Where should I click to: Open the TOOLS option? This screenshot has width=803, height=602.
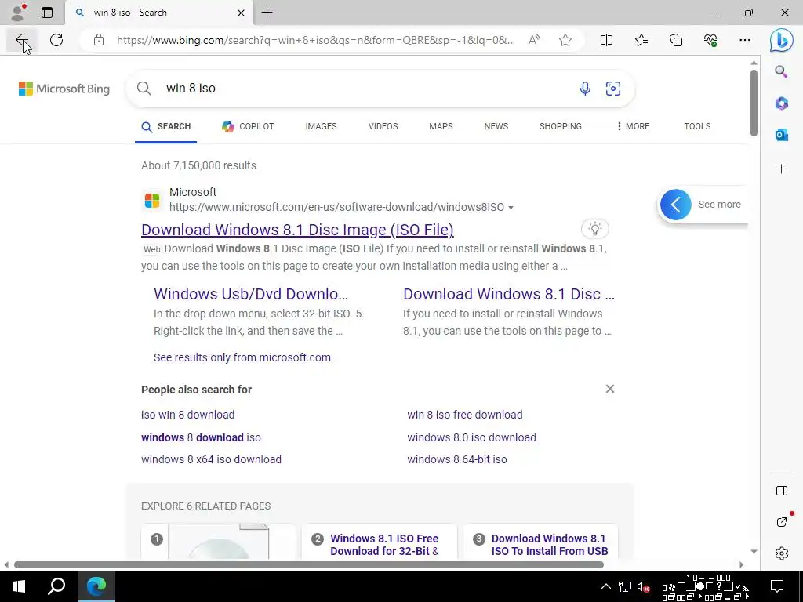(x=697, y=126)
